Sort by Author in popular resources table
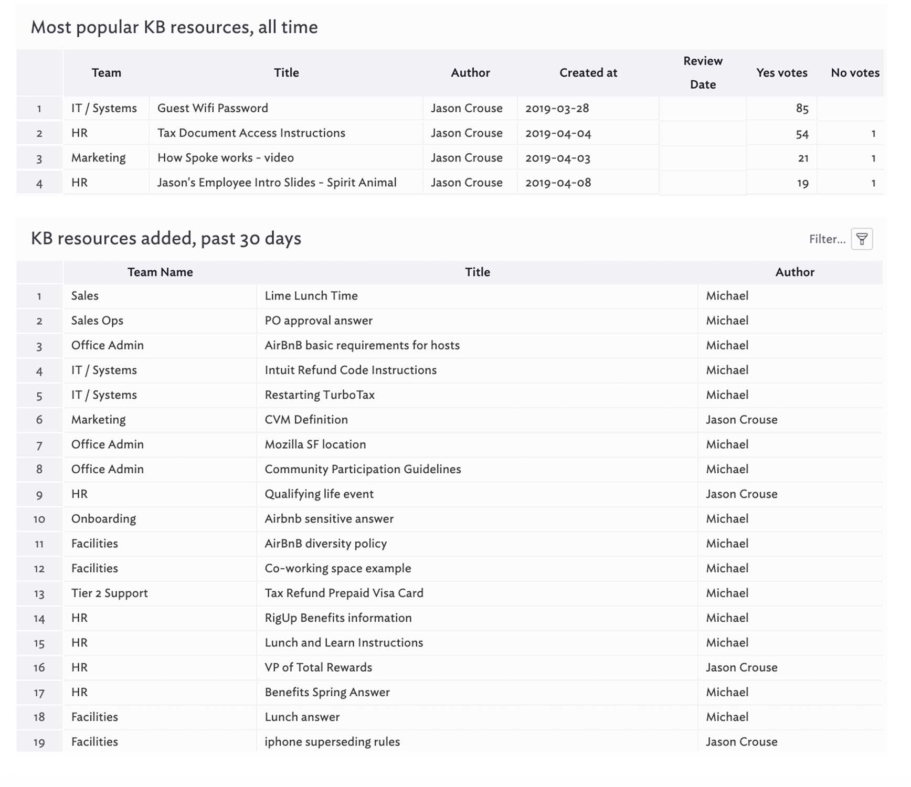The width and height of the screenshot is (911, 787). click(x=470, y=73)
